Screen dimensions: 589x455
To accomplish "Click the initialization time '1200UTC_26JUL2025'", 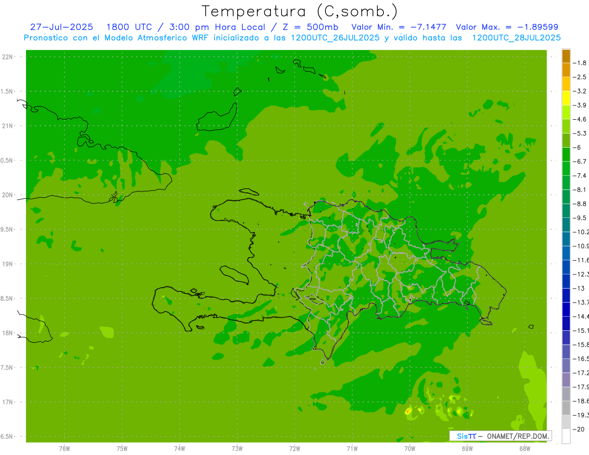I will tap(335, 38).
